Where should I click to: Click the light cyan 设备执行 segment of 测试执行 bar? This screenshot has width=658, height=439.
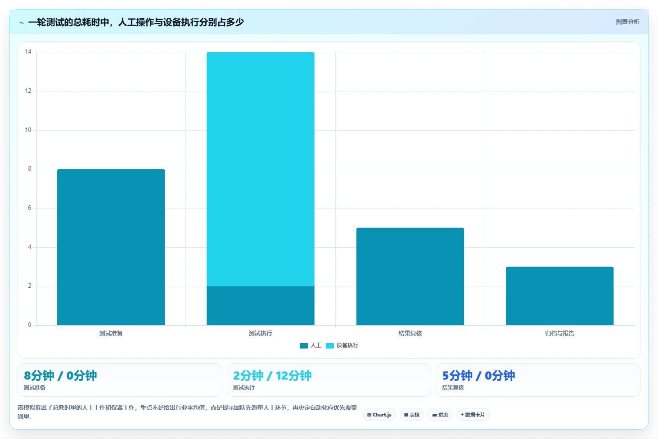point(261,169)
